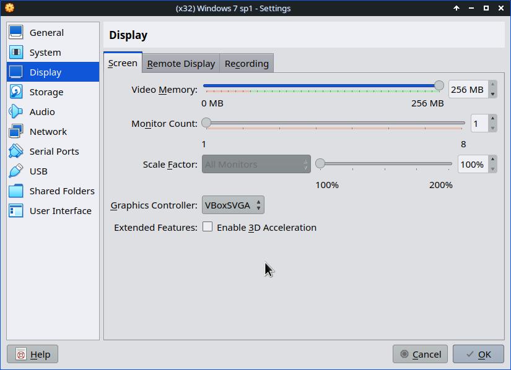Click the 100% scale factor field

tap(473, 165)
